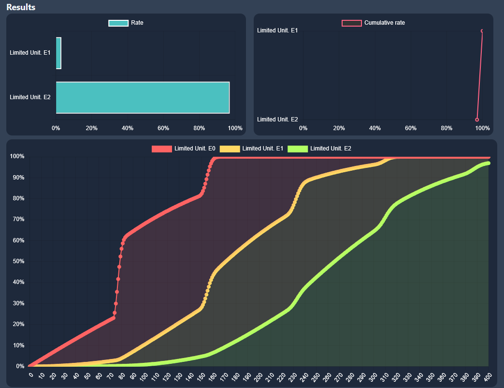This screenshot has height=388, width=504.
Task: Click the small Limited Unit. E1 bar
Action: [58, 53]
